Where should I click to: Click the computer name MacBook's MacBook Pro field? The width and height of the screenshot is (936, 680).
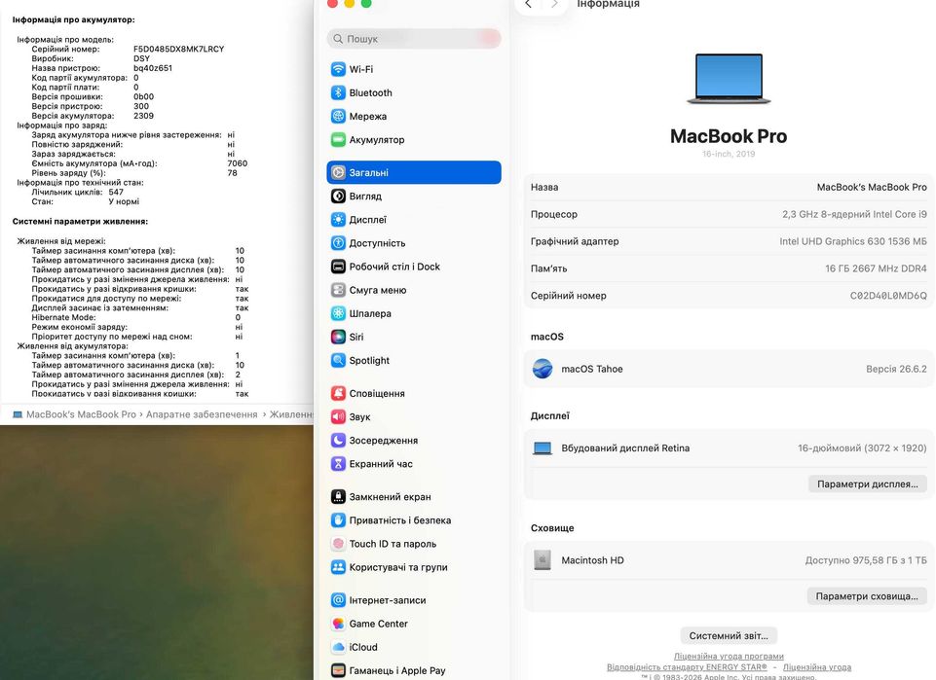(872, 187)
